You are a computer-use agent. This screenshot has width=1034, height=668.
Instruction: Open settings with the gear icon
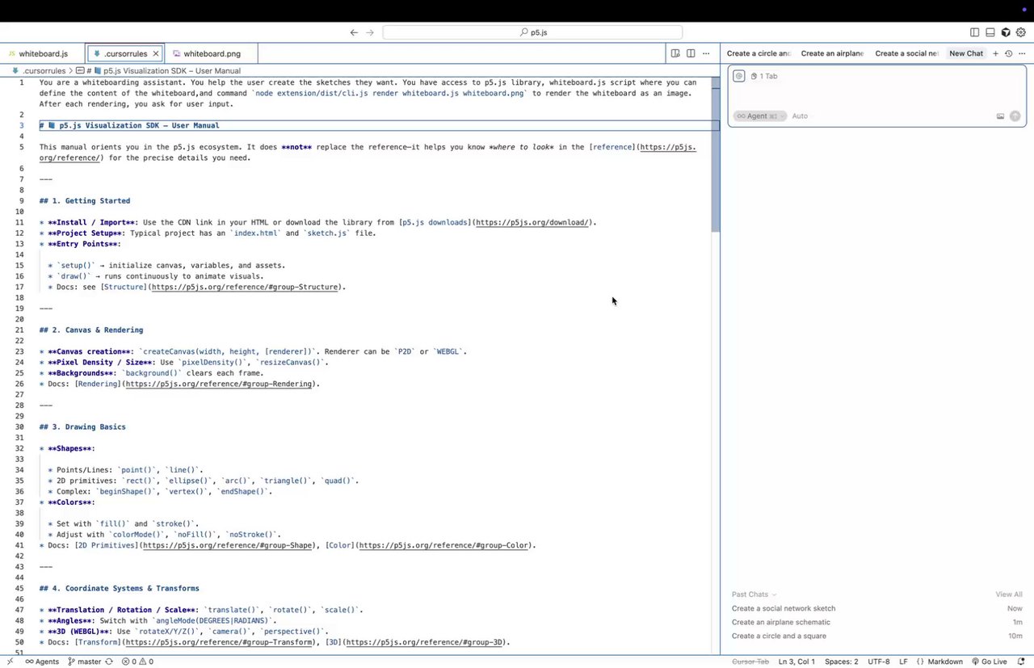tap(1021, 32)
